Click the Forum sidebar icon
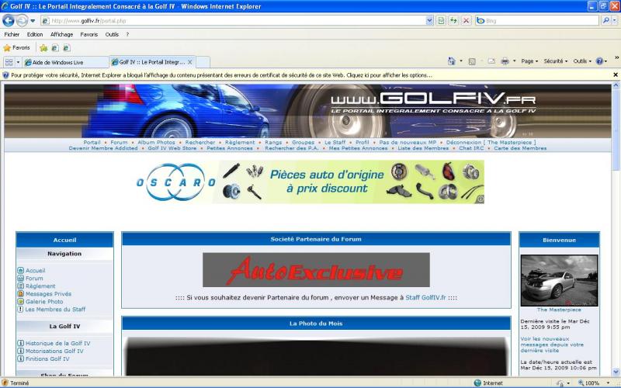The height and width of the screenshot is (388, 621). pyautogui.click(x=21, y=279)
